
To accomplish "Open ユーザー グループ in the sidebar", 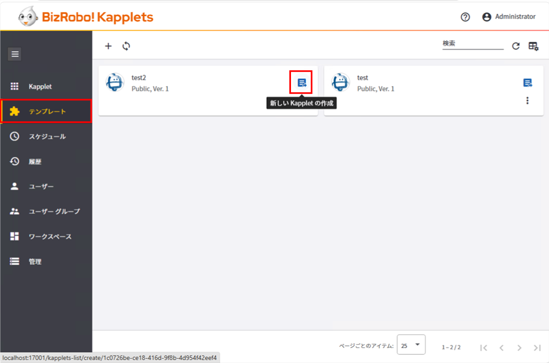I will (46, 211).
